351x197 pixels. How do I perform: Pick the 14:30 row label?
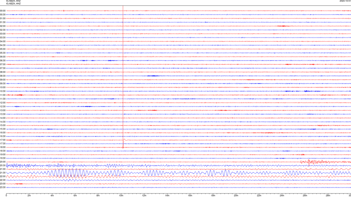3,122
